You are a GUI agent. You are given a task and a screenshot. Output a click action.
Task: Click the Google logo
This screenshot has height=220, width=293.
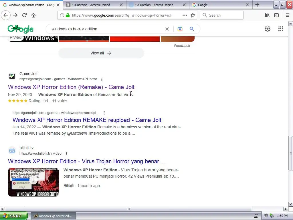click(21, 29)
